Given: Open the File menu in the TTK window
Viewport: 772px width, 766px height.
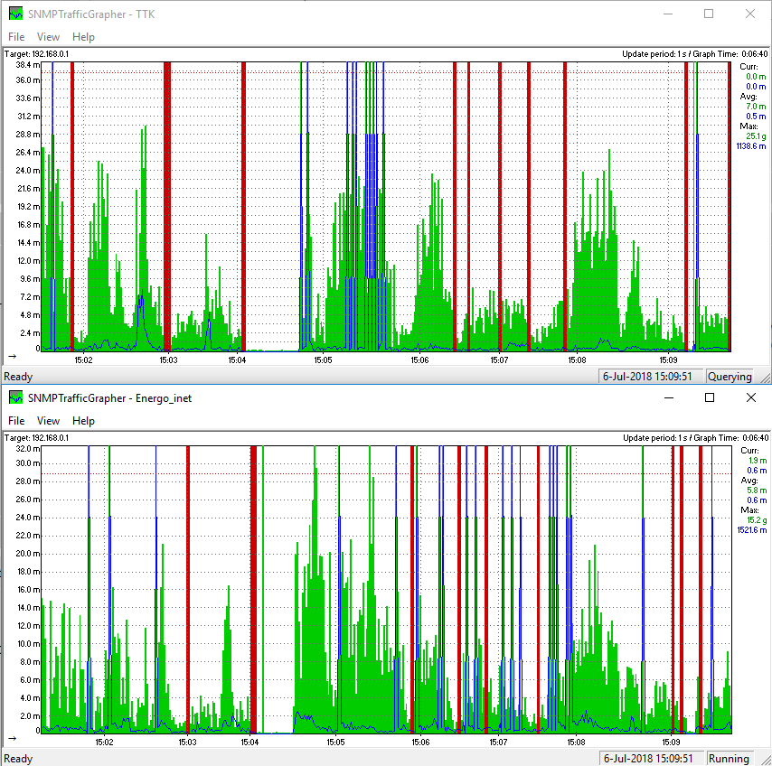Looking at the screenshot, I should click(17, 37).
